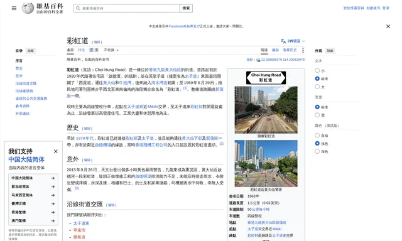Open the 太子道東 list link
Image resolution: width=402 pixels, height=241 pixels.
coord(81,223)
